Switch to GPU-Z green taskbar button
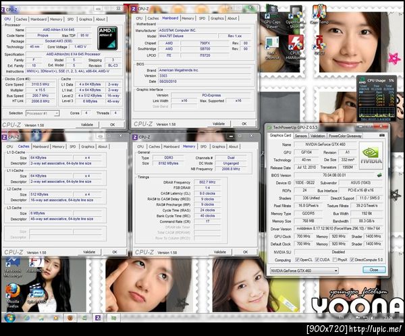The height and width of the screenshot is (336, 405). 113,318
